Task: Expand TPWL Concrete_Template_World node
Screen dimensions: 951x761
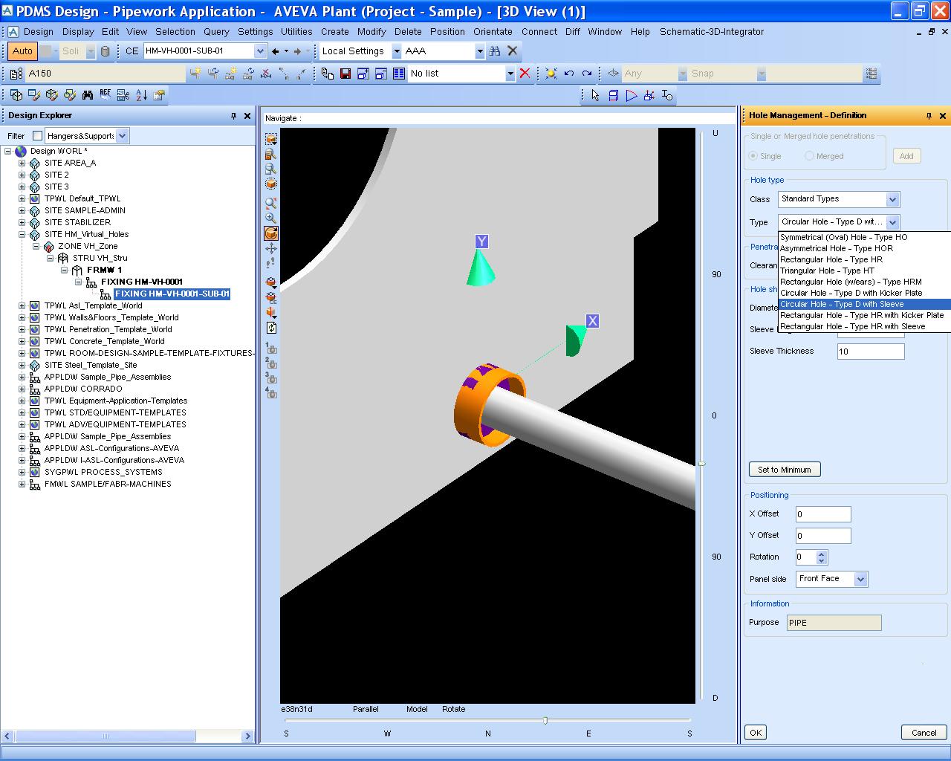Action: point(22,342)
